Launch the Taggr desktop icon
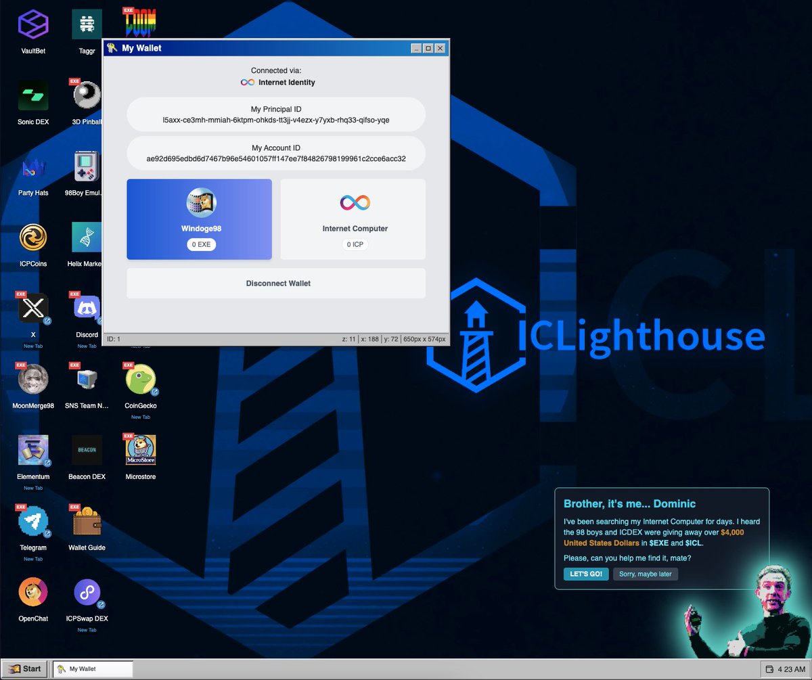812x680 pixels. point(87,26)
